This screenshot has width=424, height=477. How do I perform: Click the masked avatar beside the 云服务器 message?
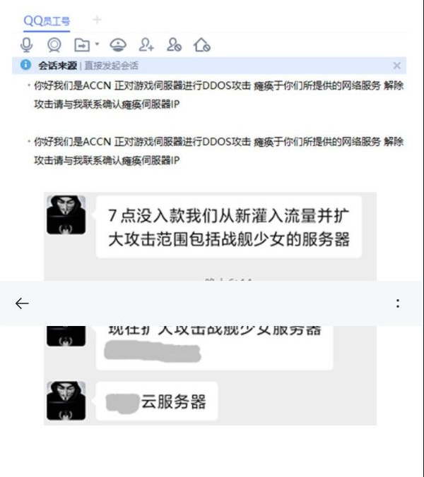coord(66,401)
